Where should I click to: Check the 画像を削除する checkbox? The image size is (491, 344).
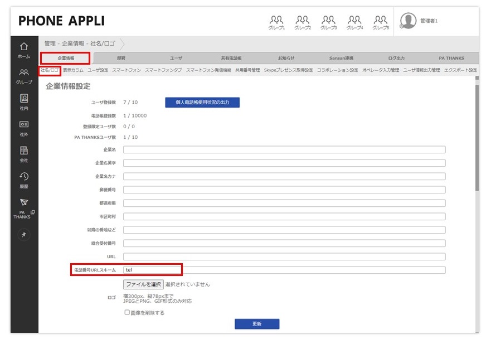coord(127,313)
